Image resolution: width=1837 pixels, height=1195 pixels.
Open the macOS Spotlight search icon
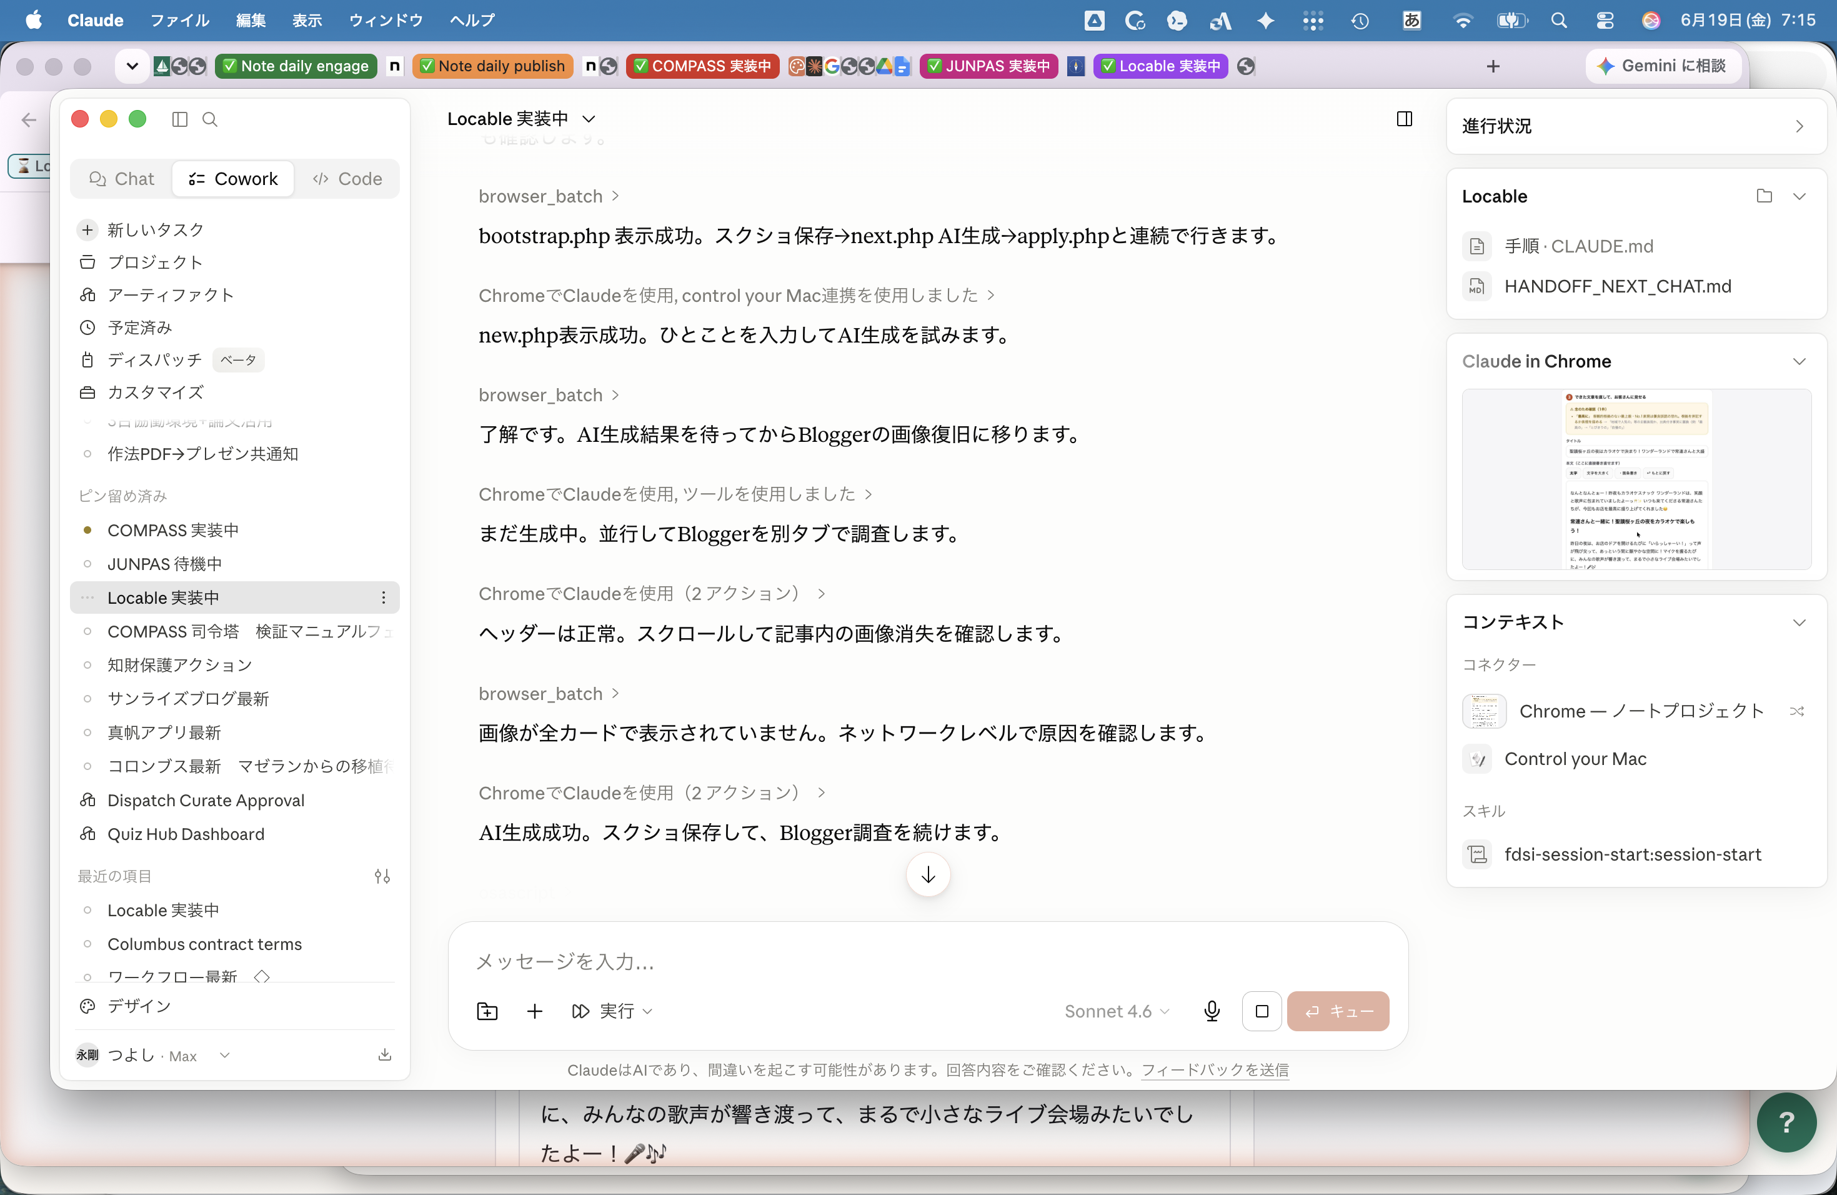click(x=1558, y=21)
